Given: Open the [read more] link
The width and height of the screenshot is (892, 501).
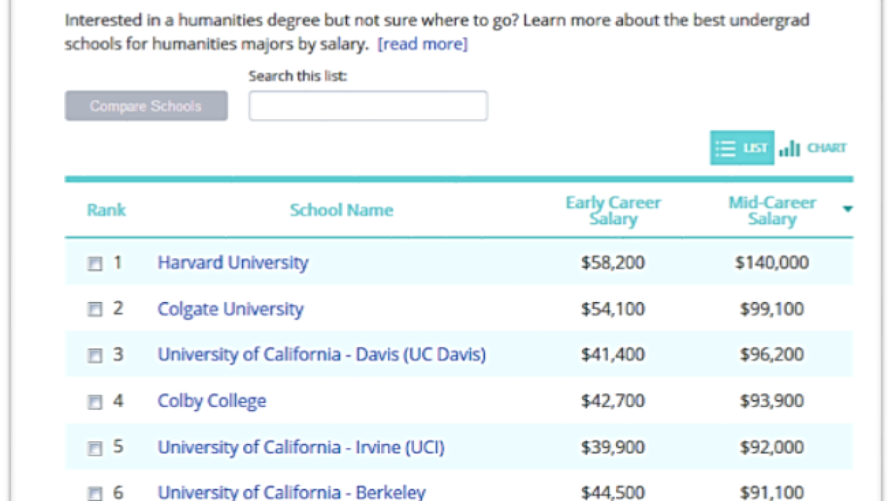Looking at the screenshot, I should [x=422, y=45].
